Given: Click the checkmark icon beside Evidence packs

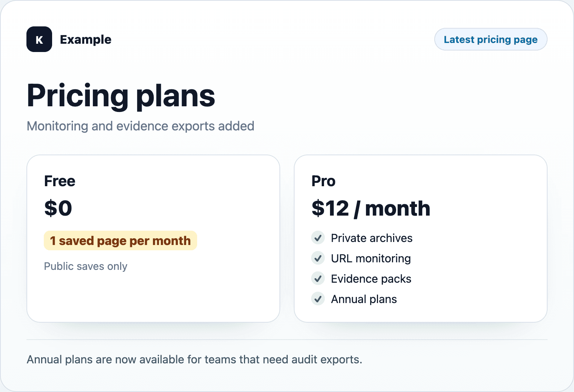Looking at the screenshot, I should point(318,279).
